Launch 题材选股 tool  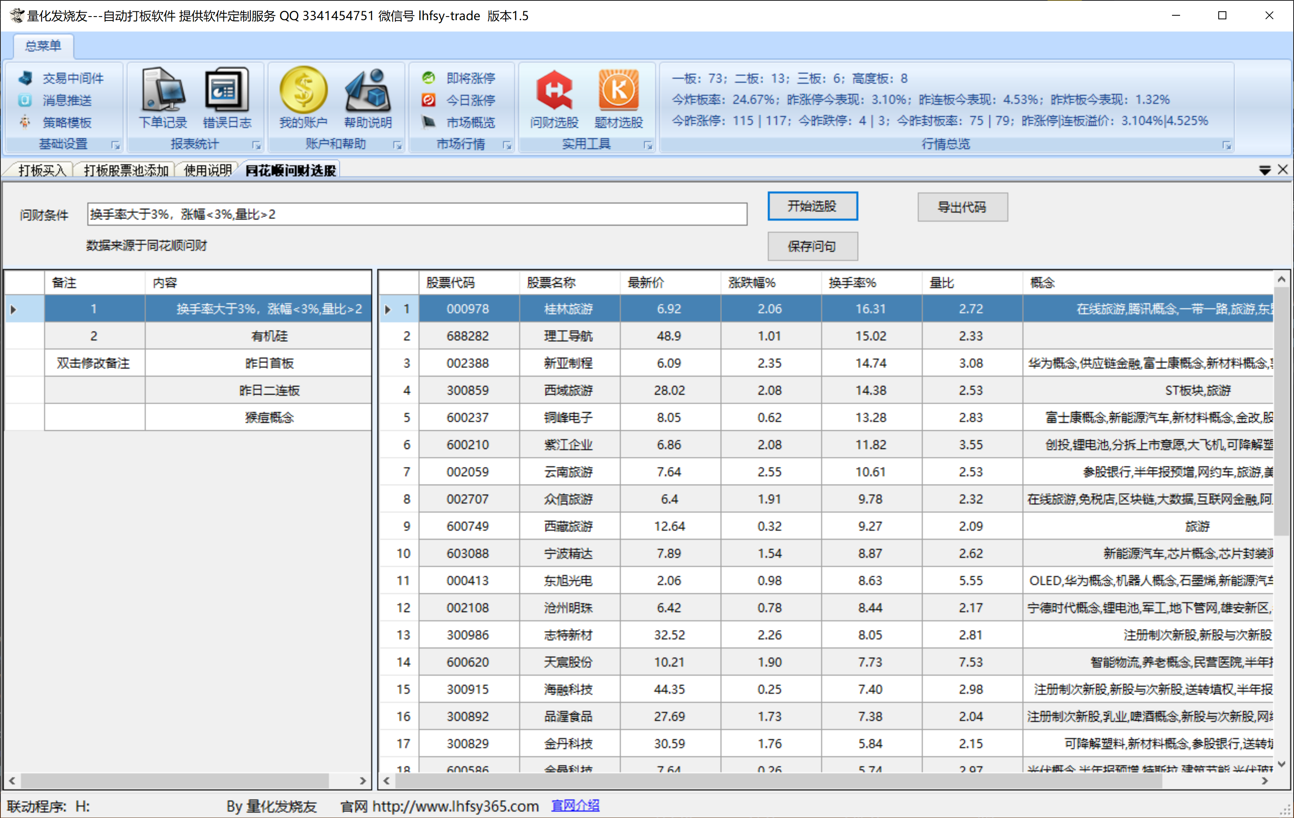point(618,99)
